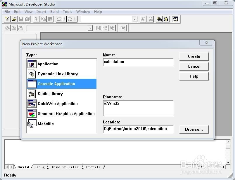This screenshot has height=180, width=235.
Task: Click the dialog Help button
Action: pyautogui.click(x=194, y=76)
